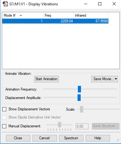Sort by the Freq column header
Image resolution: width=121 pixels, height=144 pixels.
tap(58, 15)
